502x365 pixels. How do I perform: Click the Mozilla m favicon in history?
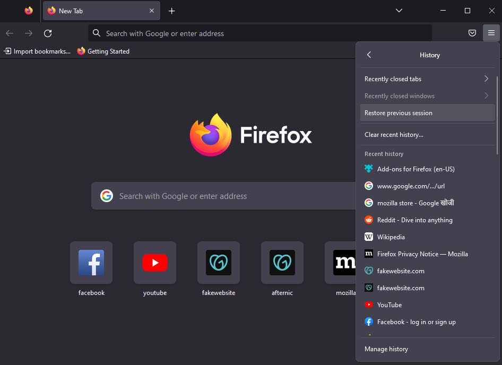tap(369, 254)
